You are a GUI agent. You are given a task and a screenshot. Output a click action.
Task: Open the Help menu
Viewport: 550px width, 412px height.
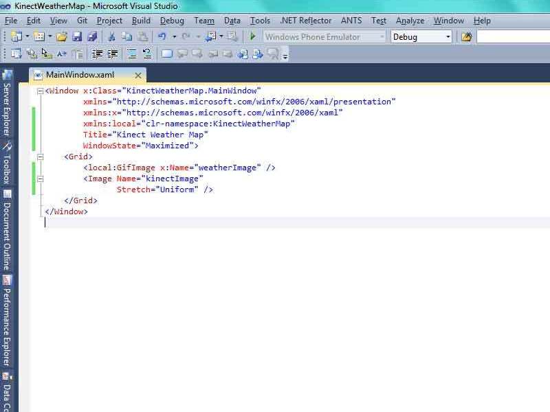pyautogui.click(x=482, y=21)
